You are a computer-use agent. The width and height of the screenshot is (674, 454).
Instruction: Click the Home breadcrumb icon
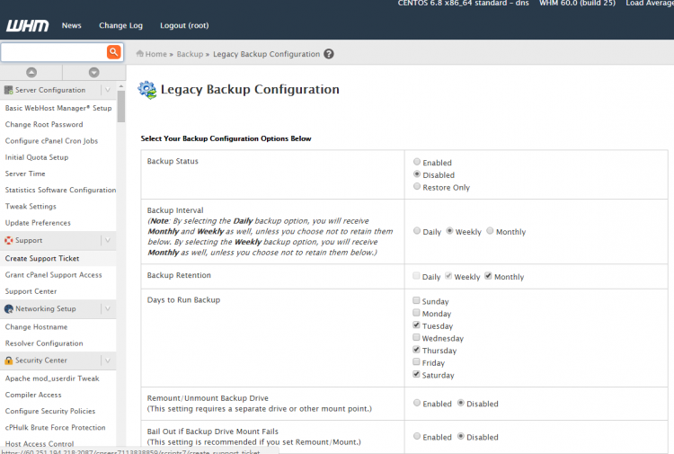139,54
